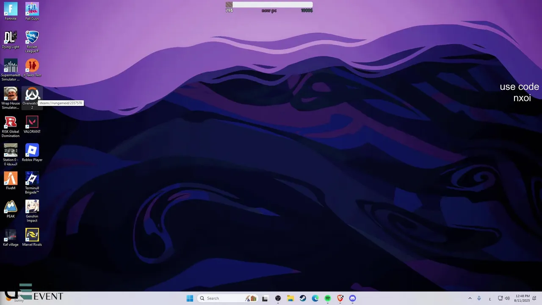Open the network status tray icon
Viewport: 542px width, 305px height.
[501, 298]
